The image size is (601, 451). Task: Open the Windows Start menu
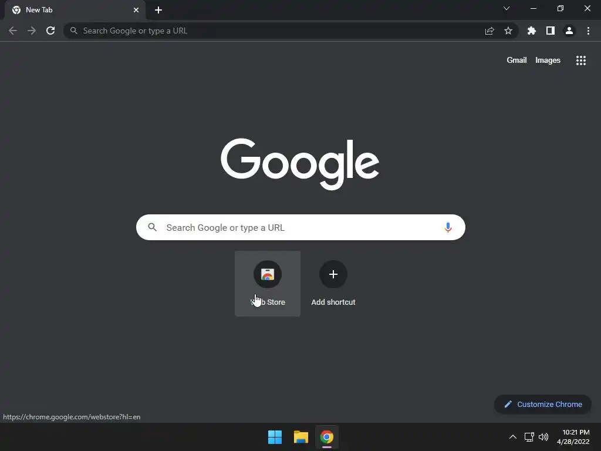(275, 437)
